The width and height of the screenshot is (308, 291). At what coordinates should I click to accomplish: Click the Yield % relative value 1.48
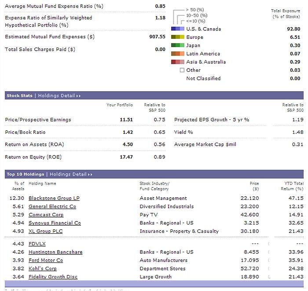pyautogui.click(x=298, y=132)
